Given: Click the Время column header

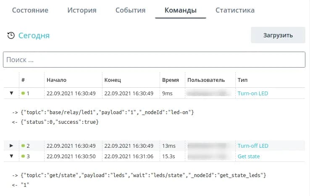Looking at the screenshot, I should point(170,80).
